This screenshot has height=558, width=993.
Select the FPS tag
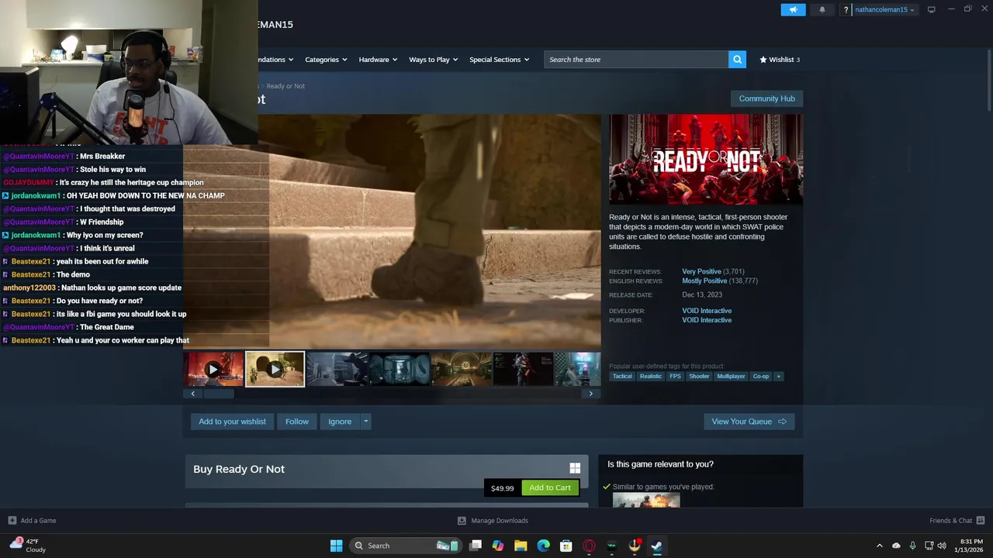coord(676,377)
